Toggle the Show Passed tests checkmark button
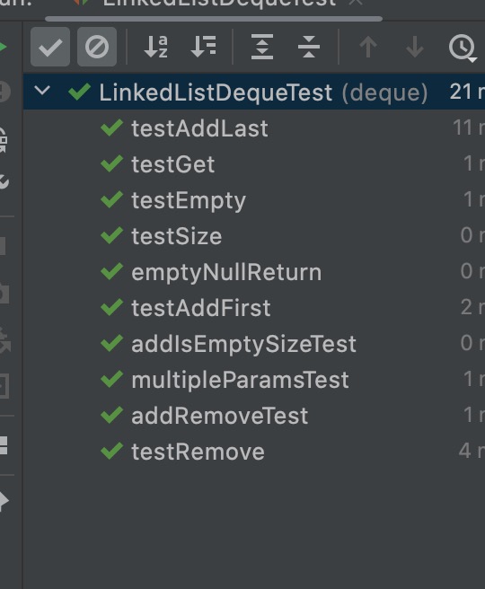This screenshot has height=589, width=485. tap(50, 47)
